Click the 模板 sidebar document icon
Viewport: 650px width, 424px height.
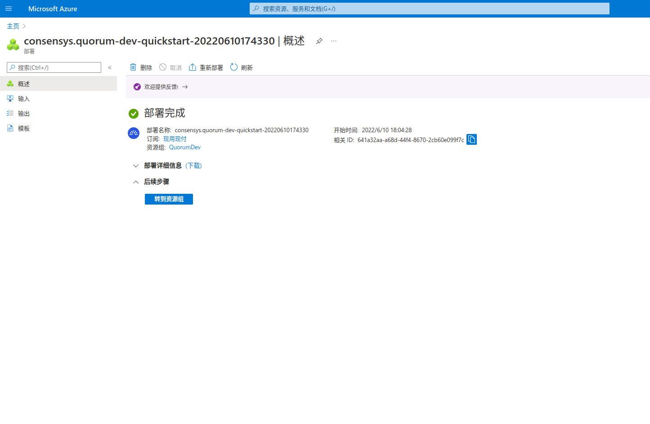click(x=10, y=128)
